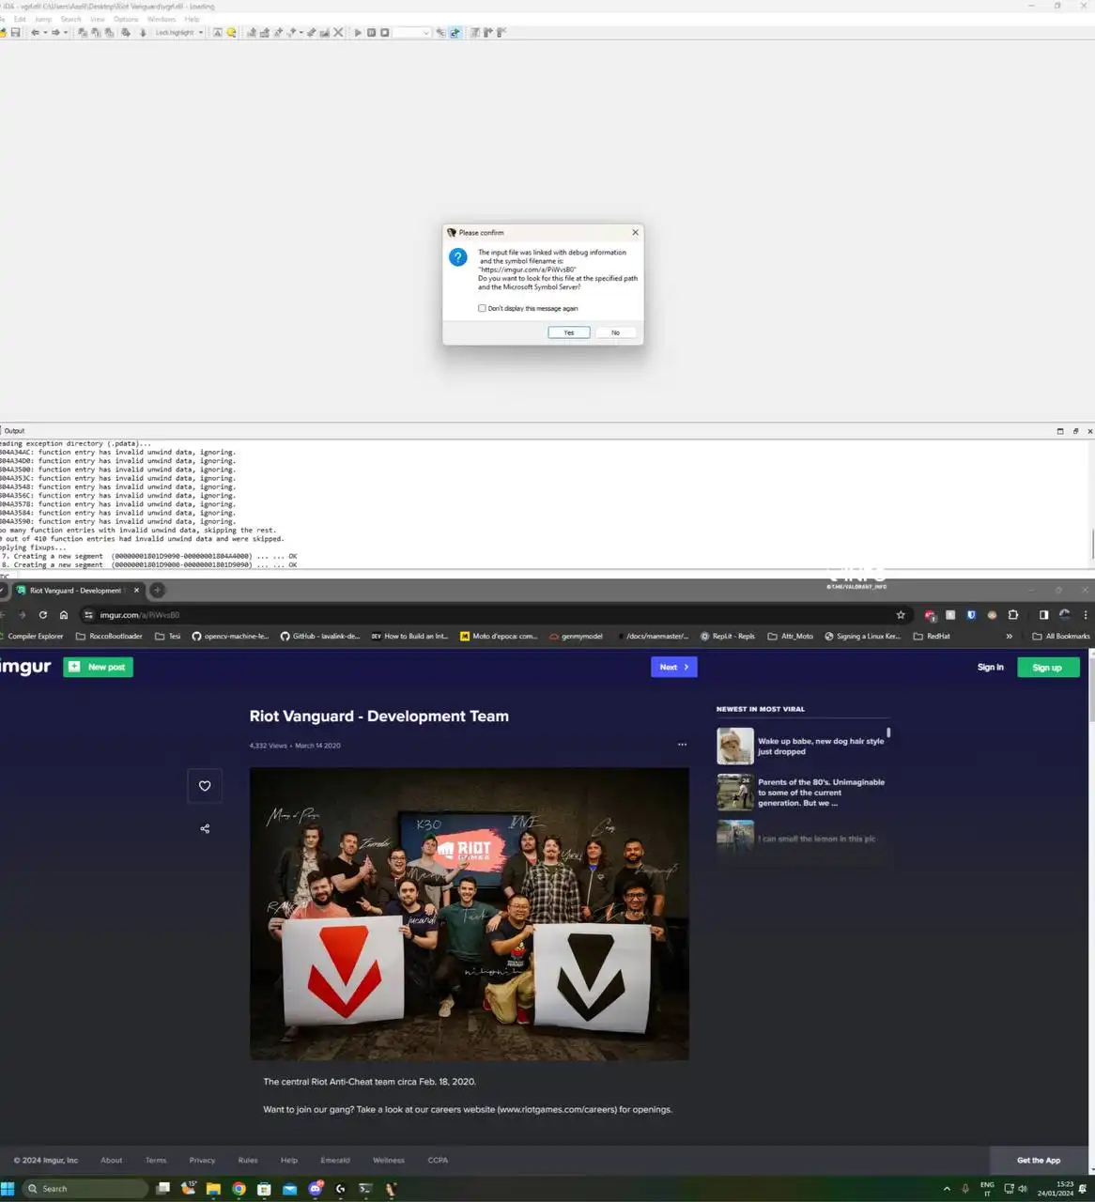Open the RedHat bookmarks folder
1095x1202 pixels.
[x=932, y=636]
